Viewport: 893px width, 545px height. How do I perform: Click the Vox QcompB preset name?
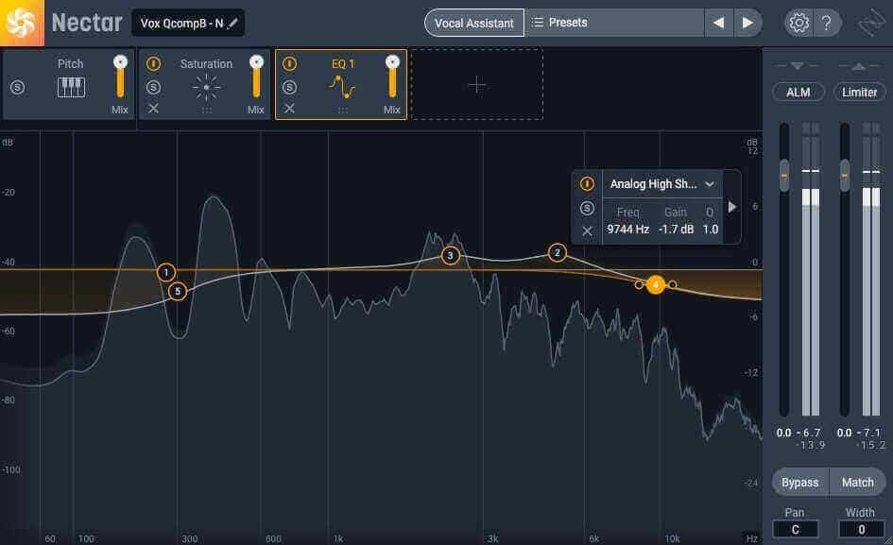point(181,24)
